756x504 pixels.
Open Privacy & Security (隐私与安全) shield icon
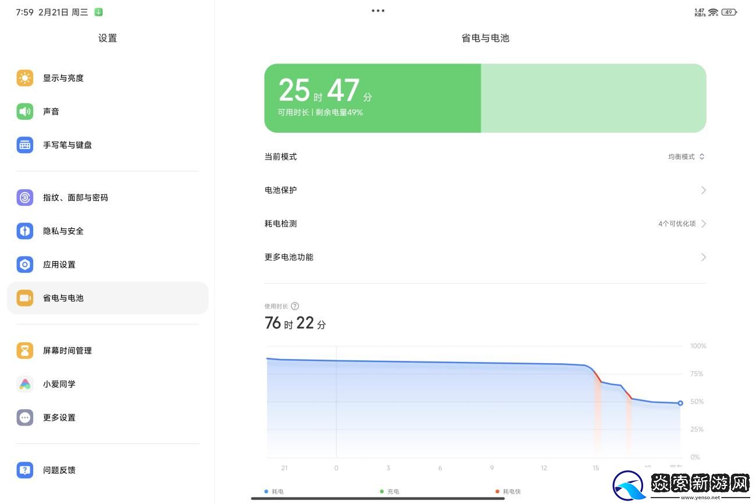[25, 231]
